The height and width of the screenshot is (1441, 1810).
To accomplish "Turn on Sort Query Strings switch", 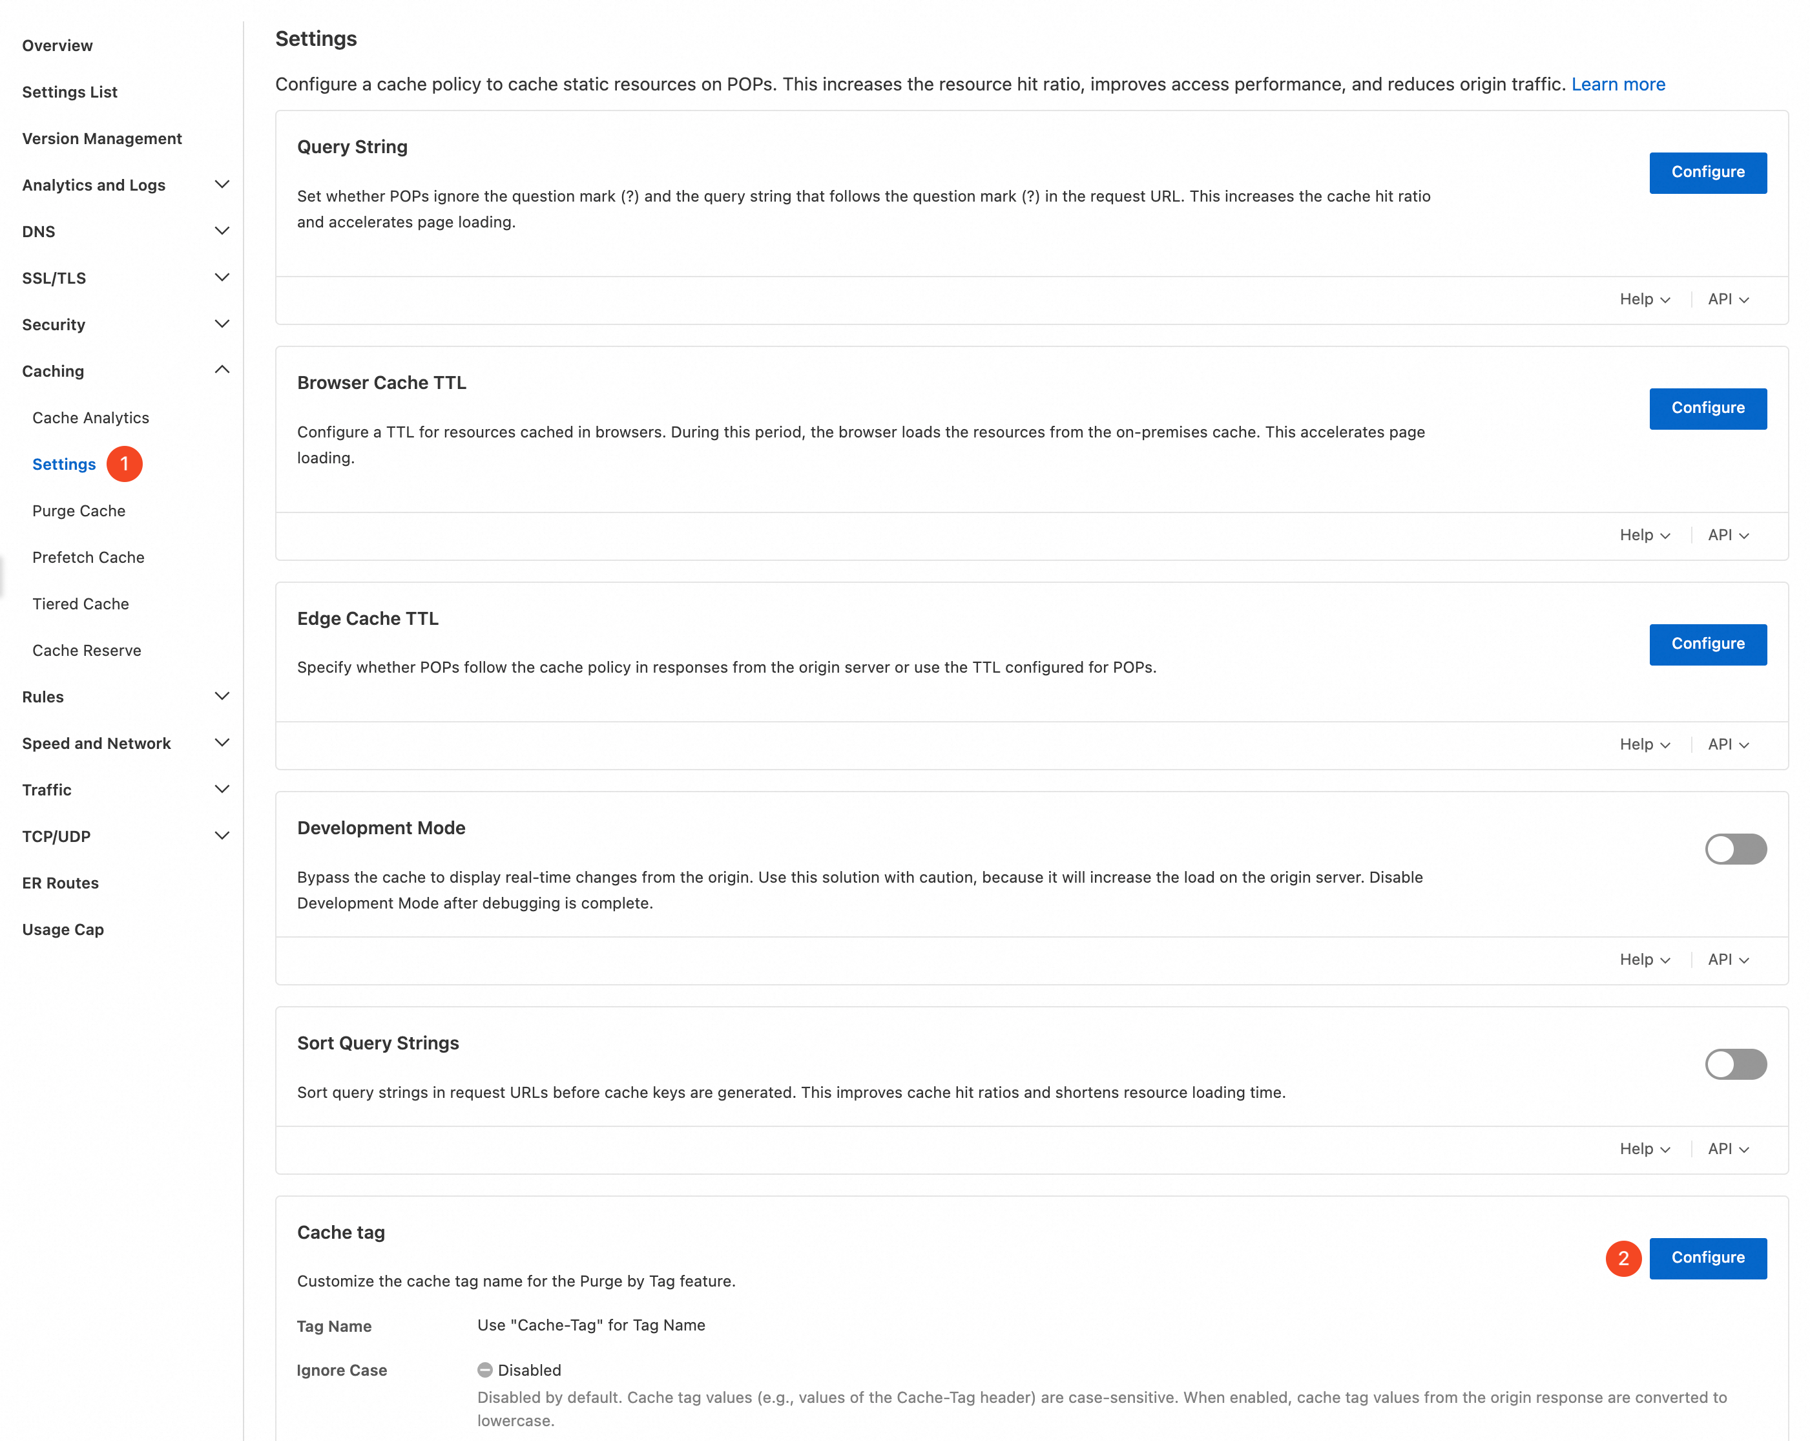I will click(x=1735, y=1064).
